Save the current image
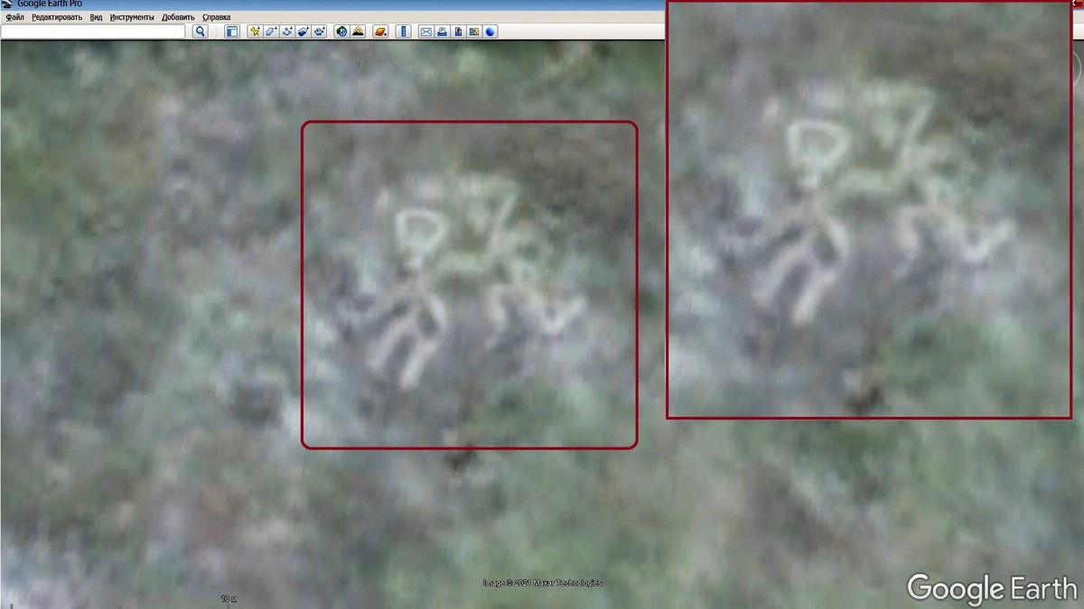Image resolution: width=1084 pixels, height=609 pixels. pyautogui.click(x=458, y=32)
